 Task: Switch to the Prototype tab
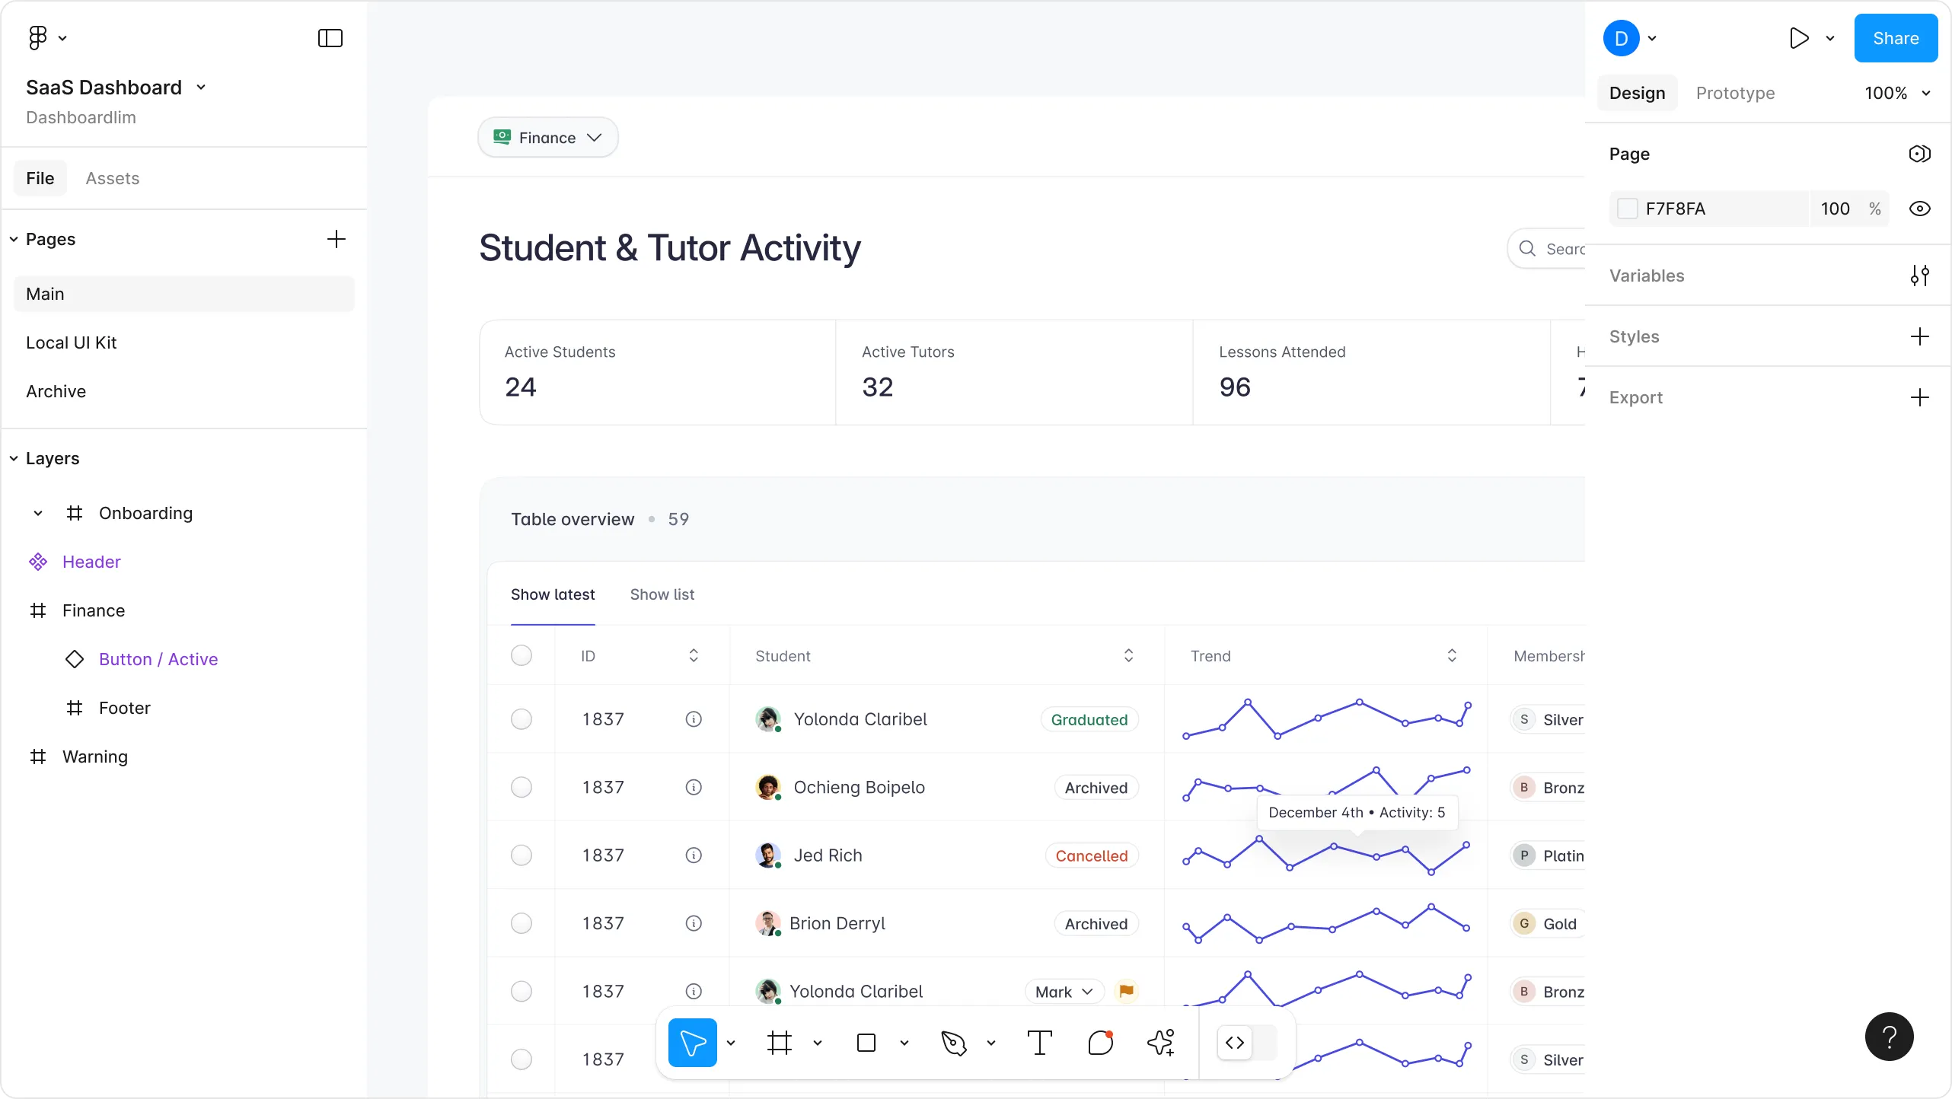coord(1735,93)
